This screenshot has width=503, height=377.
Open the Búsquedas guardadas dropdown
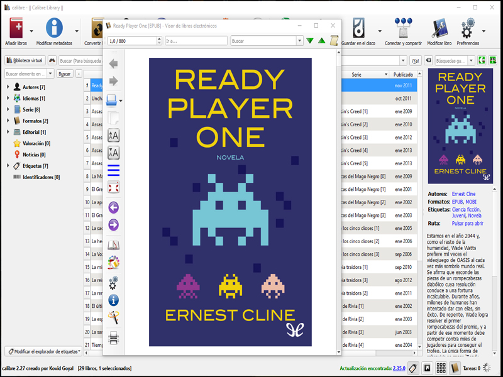coord(471,60)
